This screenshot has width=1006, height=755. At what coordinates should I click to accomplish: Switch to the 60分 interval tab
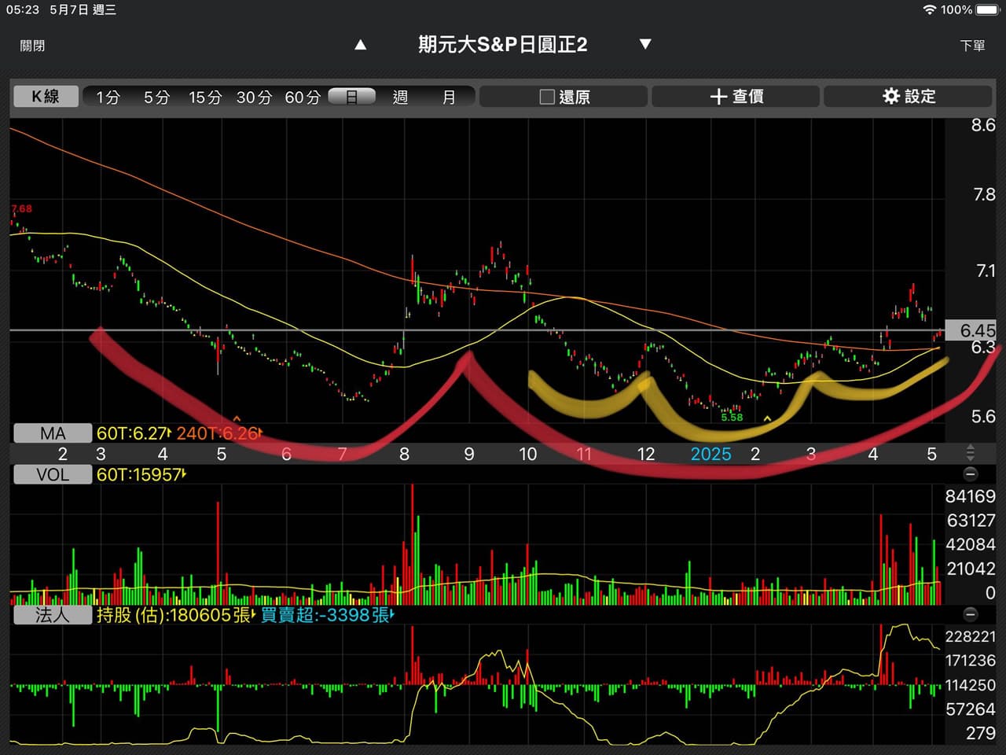coord(303,97)
